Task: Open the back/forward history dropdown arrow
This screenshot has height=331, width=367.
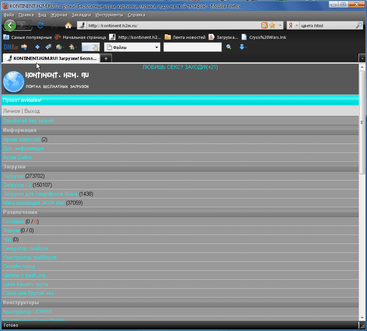Action: 29,26
